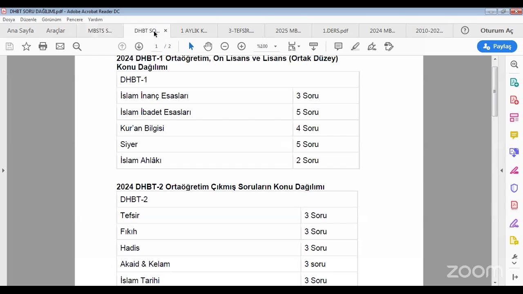Viewport: 523px width, 294px height.
Task: Switch to 2010-202... tab
Action: click(429, 31)
